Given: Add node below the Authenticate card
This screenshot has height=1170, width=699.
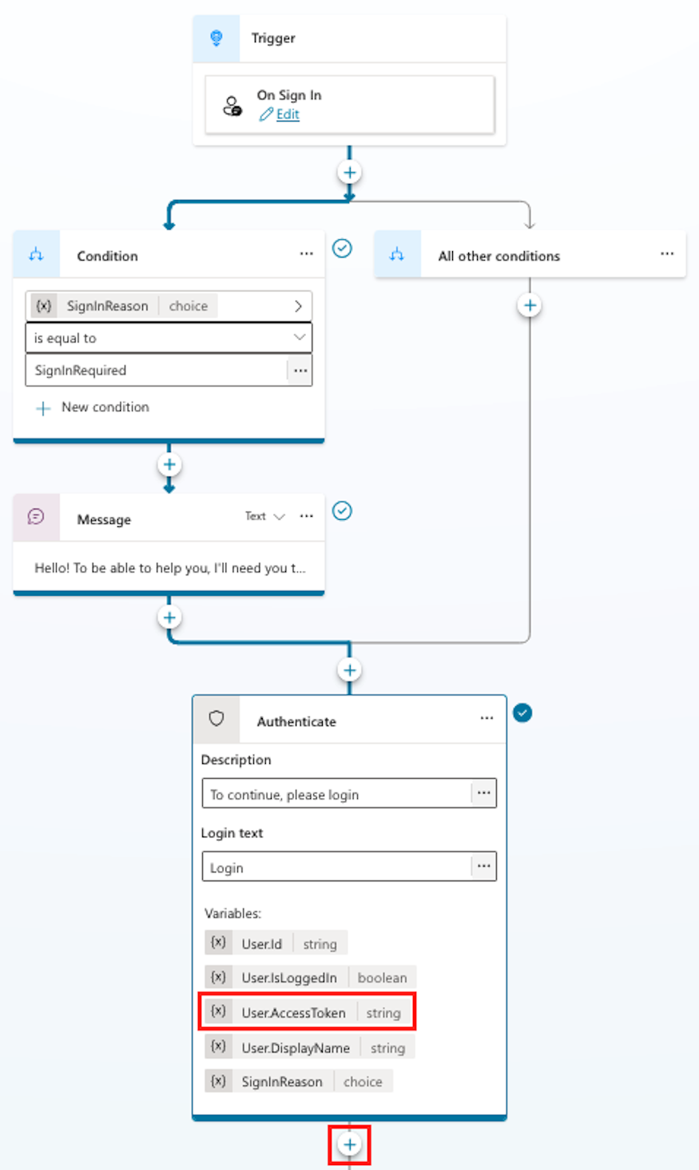Looking at the screenshot, I should 349,1144.
